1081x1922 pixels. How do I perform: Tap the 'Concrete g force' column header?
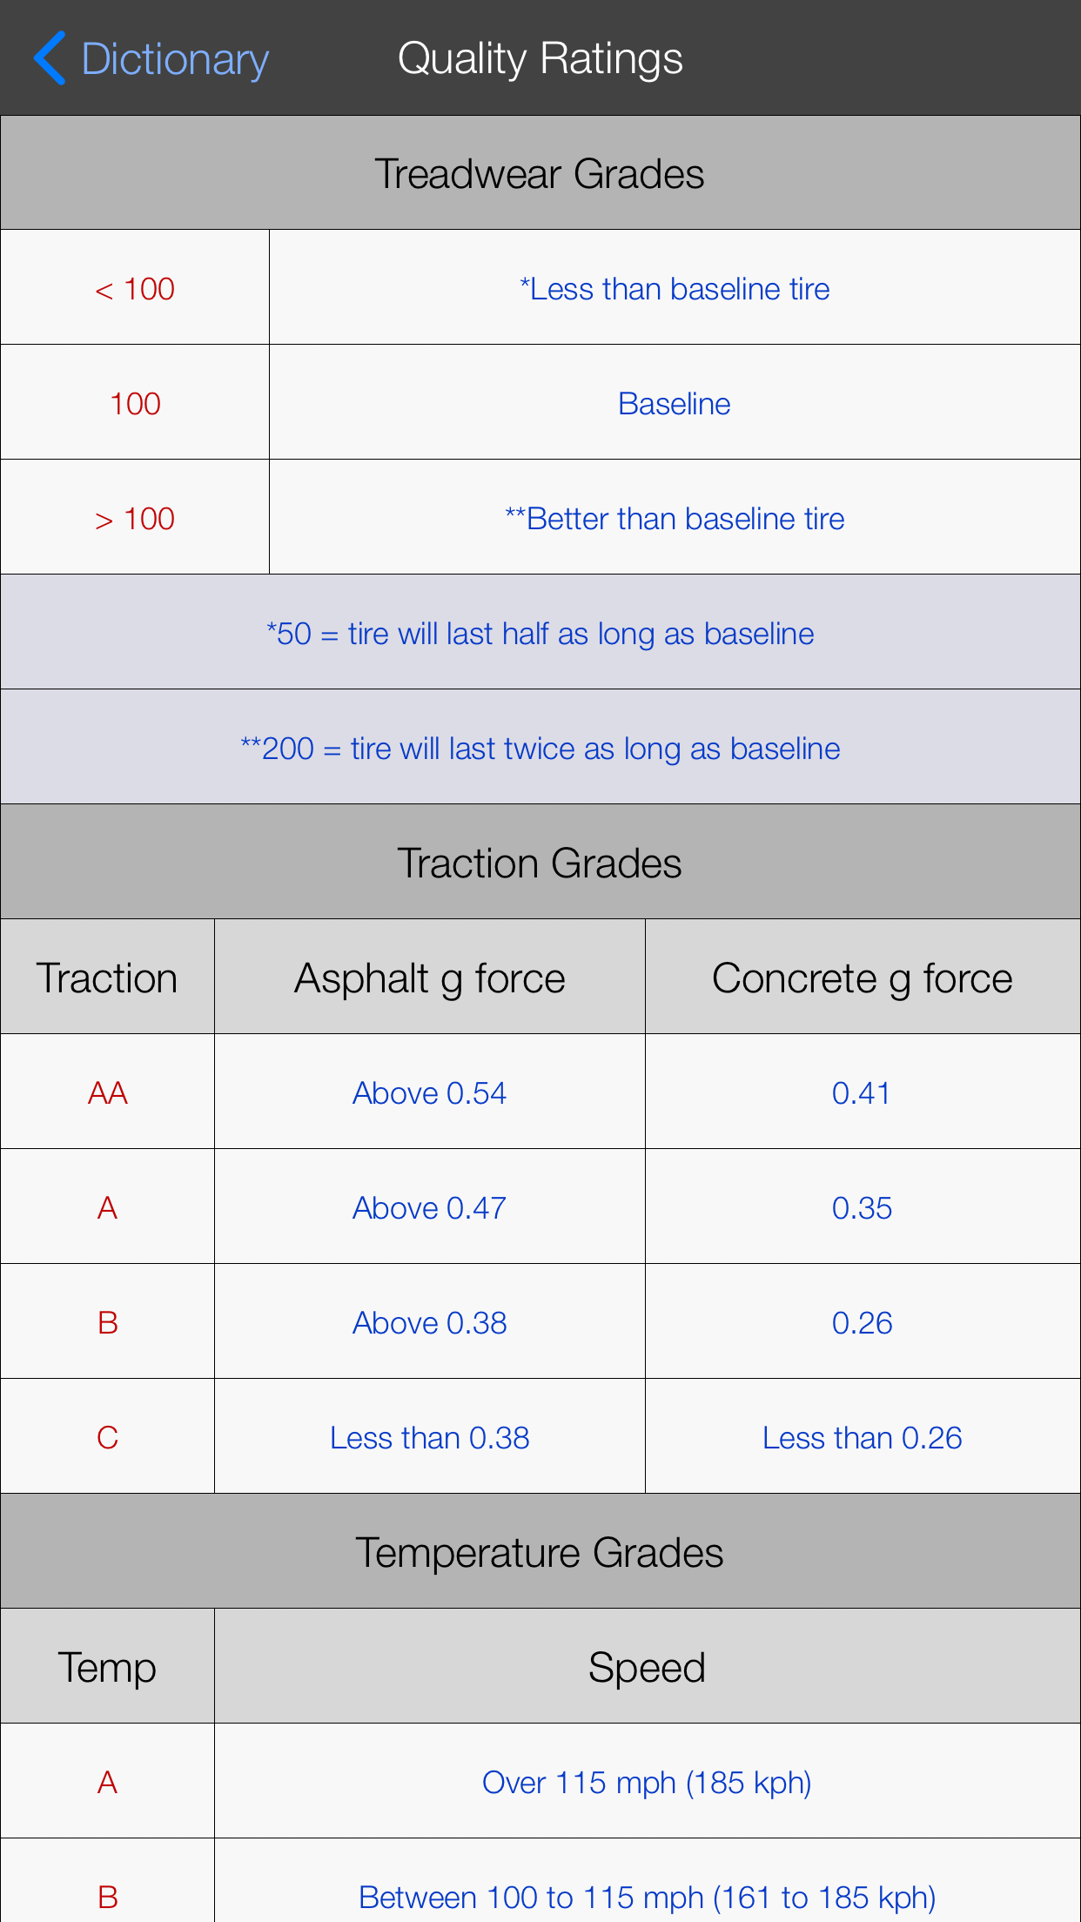[862, 977]
